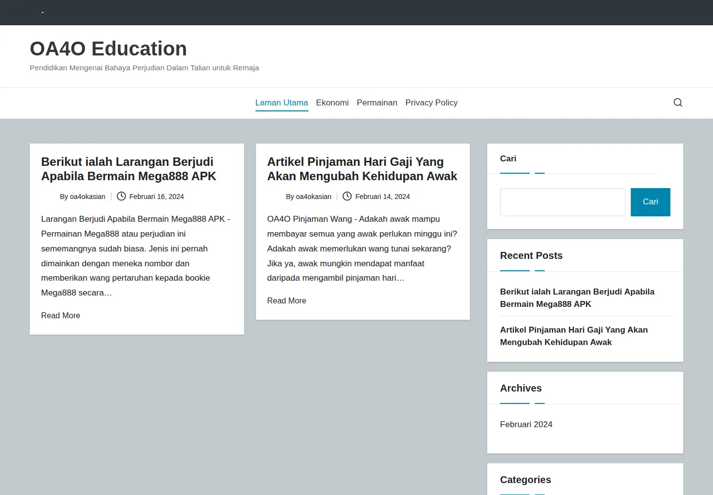Click excerpt text starting Larangan Berjudi Apabila
Viewport: 713px width, 495px height.
[136, 256]
